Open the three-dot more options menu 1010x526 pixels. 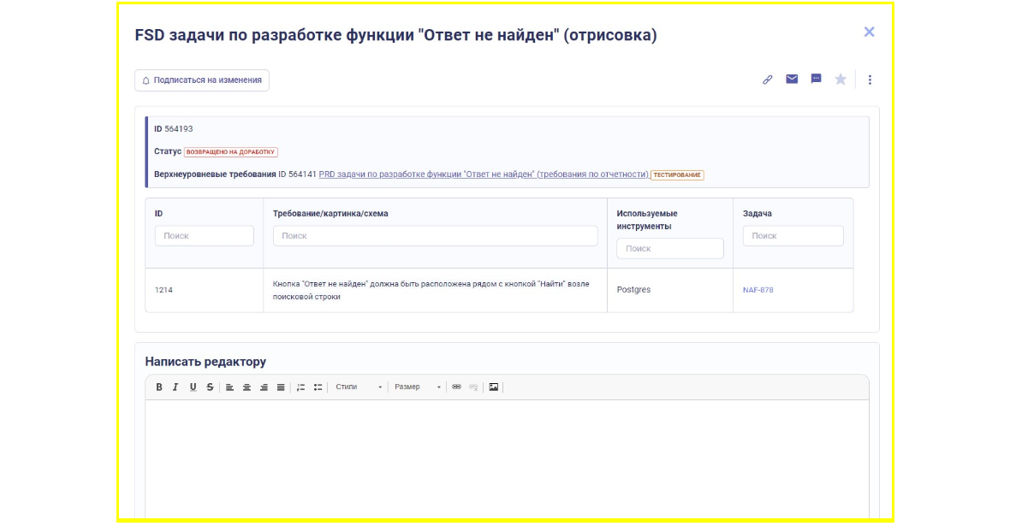click(x=870, y=80)
